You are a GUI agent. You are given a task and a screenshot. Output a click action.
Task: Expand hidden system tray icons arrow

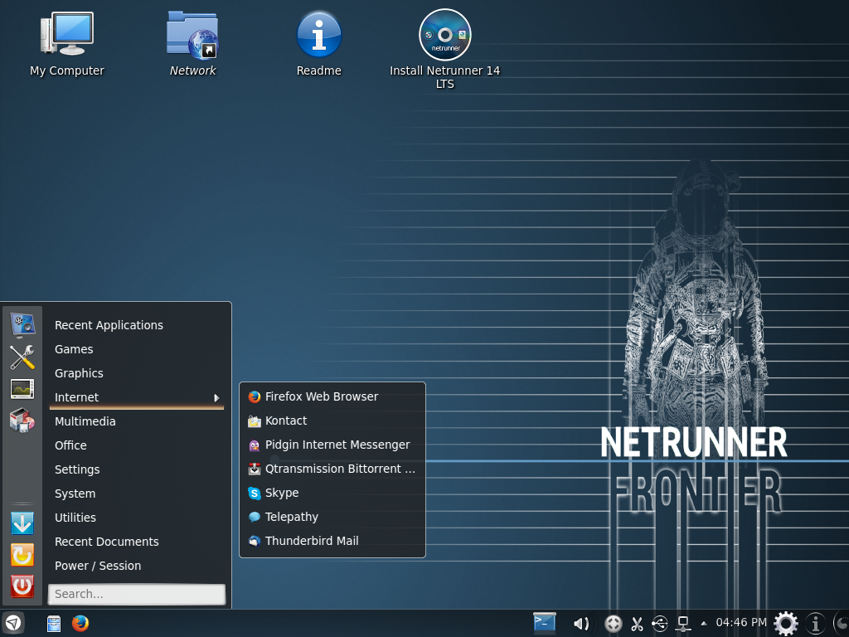click(x=704, y=623)
